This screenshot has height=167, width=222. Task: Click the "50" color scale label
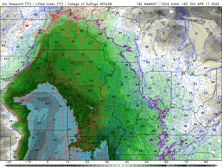[x=147, y=162]
